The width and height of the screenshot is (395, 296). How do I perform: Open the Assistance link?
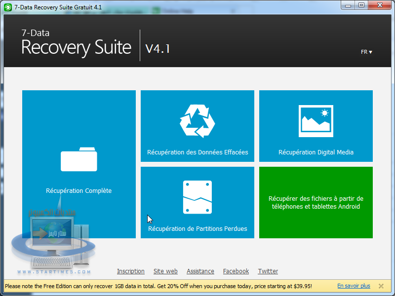click(200, 271)
